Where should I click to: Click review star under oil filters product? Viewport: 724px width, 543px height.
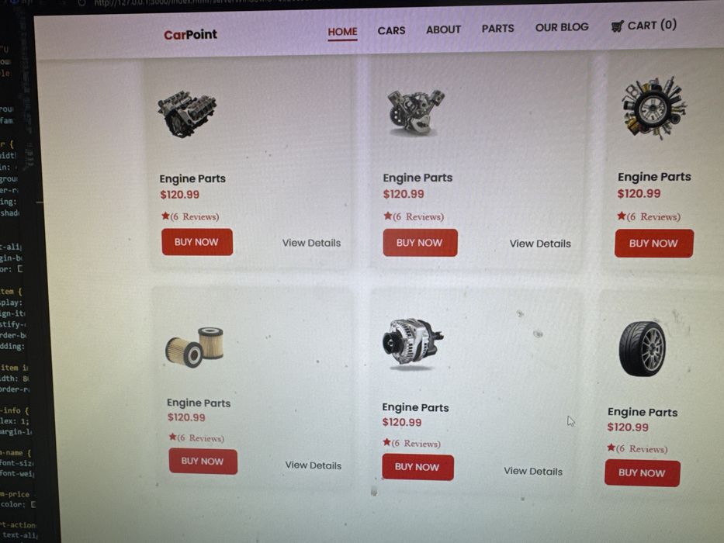pos(172,436)
